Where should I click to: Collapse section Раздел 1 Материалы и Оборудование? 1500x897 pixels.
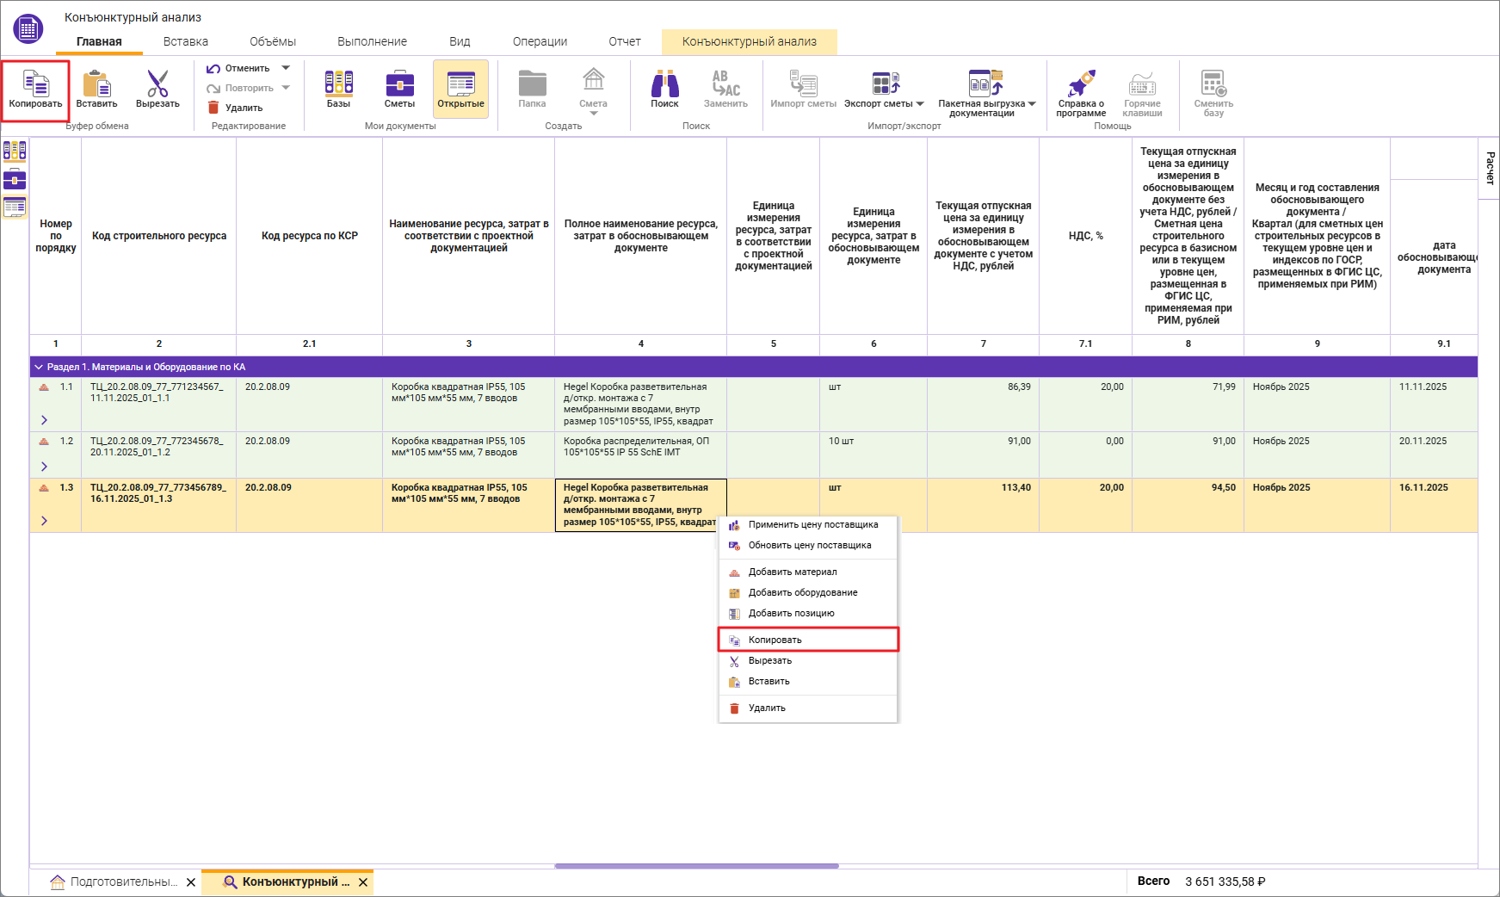point(39,367)
